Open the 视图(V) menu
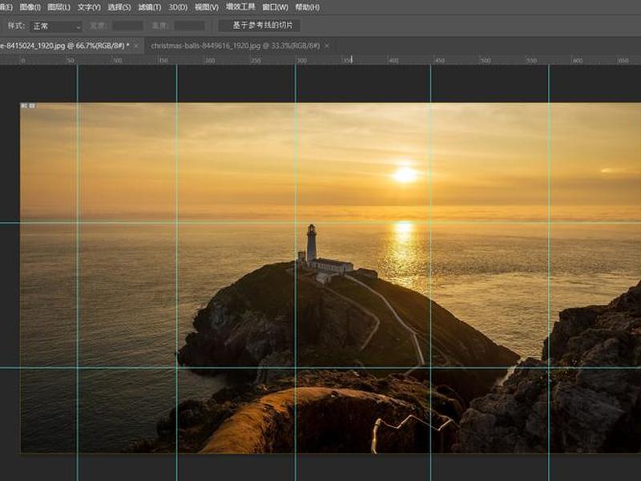The width and height of the screenshot is (641, 481). (207, 7)
